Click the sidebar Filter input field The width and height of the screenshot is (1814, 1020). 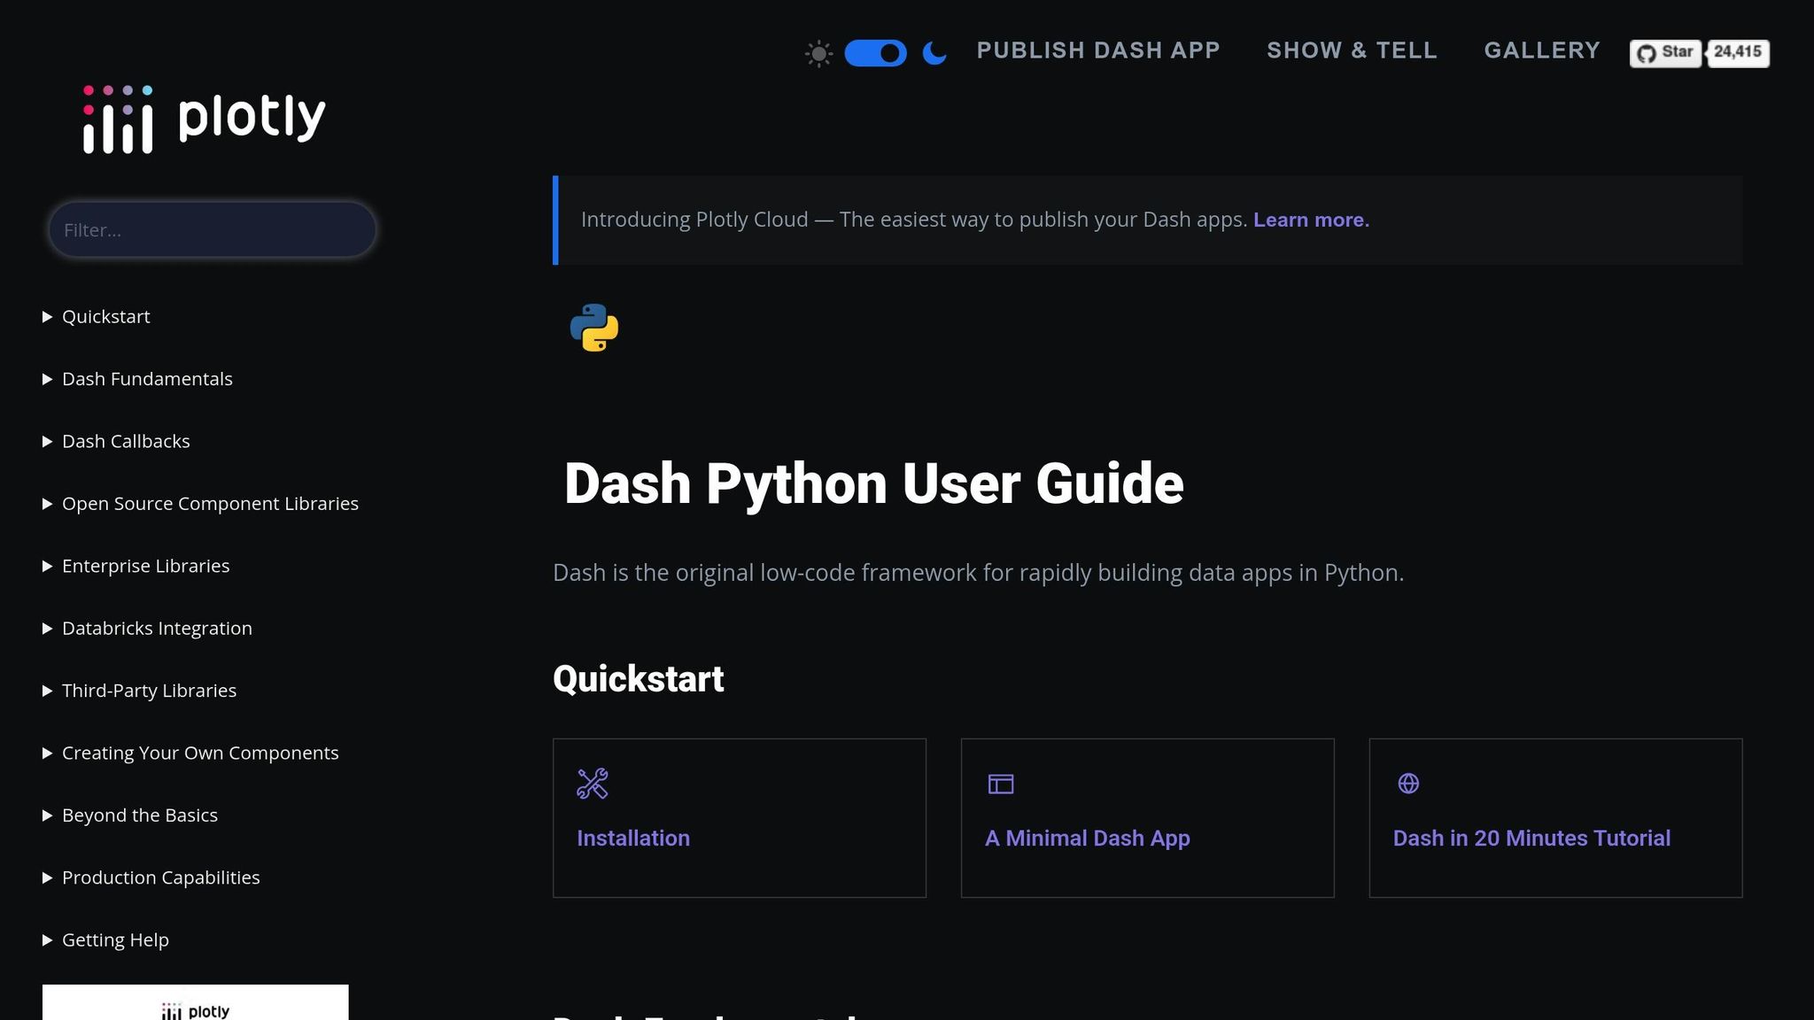[213, 230]
